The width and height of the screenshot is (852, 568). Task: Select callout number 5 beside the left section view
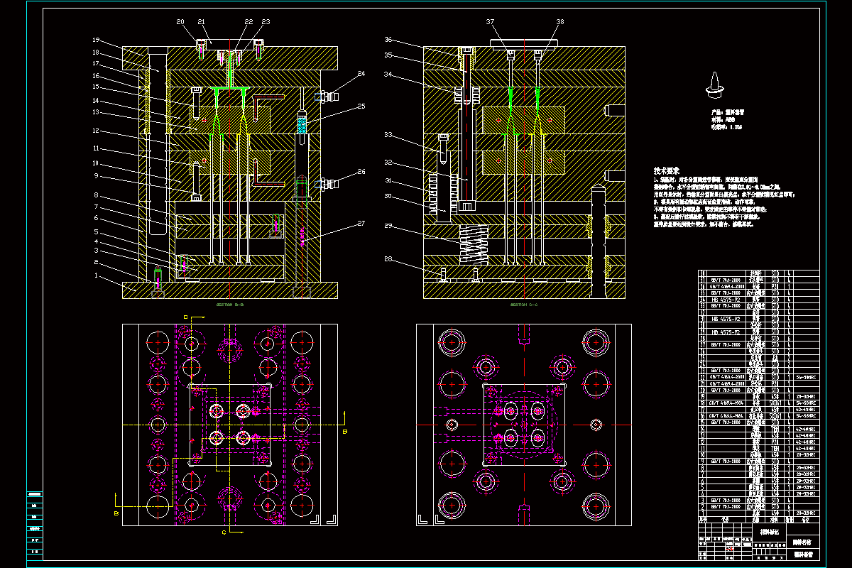pos(97,231)
